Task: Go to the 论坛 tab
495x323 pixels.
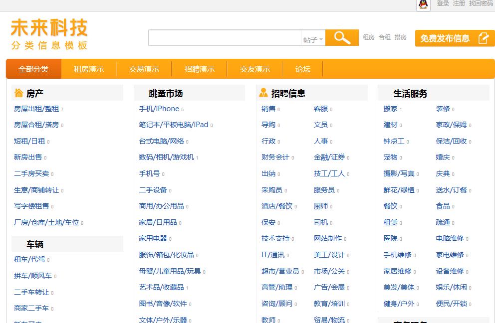Action: pos(303,69)
